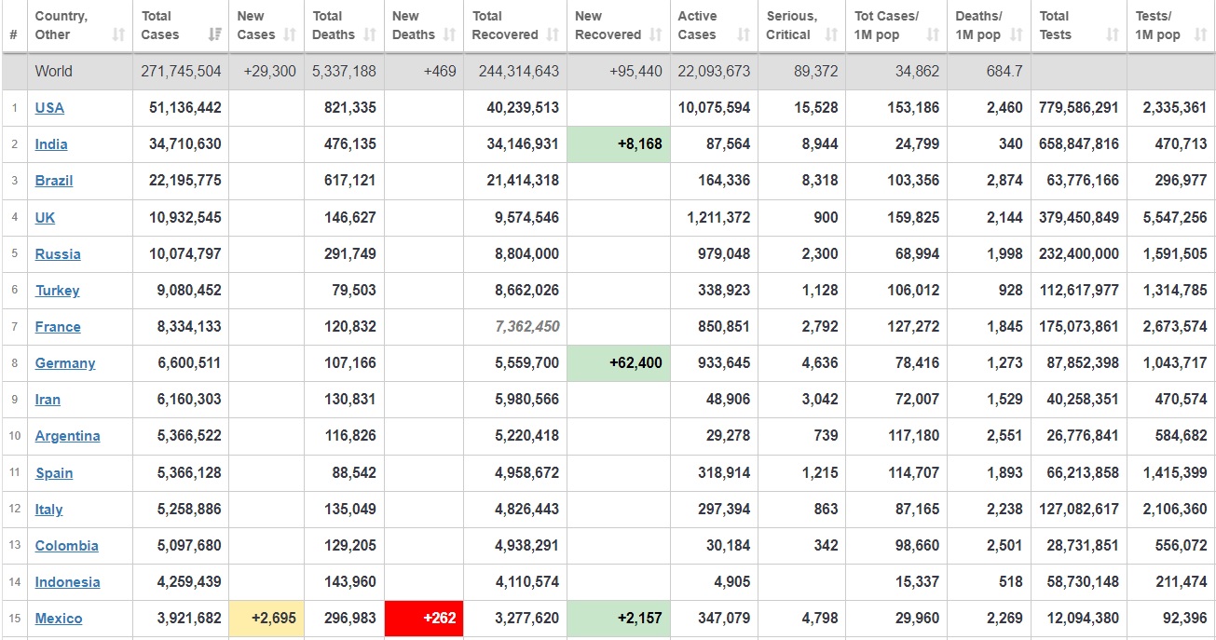Sort by the Tests/1M pop arrows icon
The height and width of the screenshot is (640, 1216).
(1200, 34)
